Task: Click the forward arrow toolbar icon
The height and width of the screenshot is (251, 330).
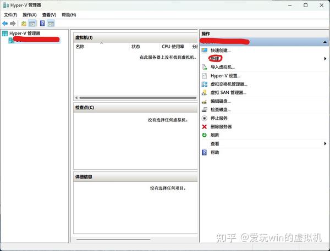Action: [13, 23]
